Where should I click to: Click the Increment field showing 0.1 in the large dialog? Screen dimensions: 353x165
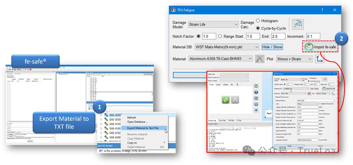pos(313,36)
